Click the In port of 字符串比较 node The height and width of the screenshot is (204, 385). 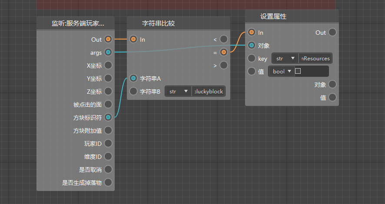(133, 39)
